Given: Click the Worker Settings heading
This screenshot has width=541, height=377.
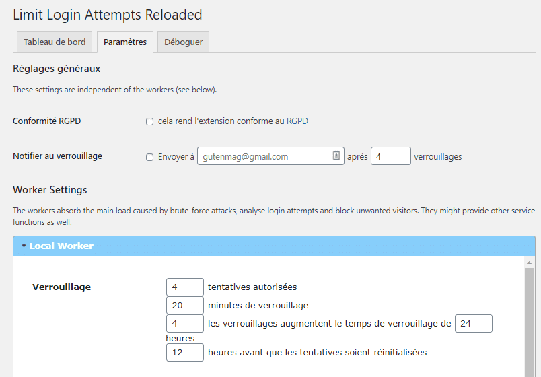Looking at the screenshot, I should coord(50,190).
